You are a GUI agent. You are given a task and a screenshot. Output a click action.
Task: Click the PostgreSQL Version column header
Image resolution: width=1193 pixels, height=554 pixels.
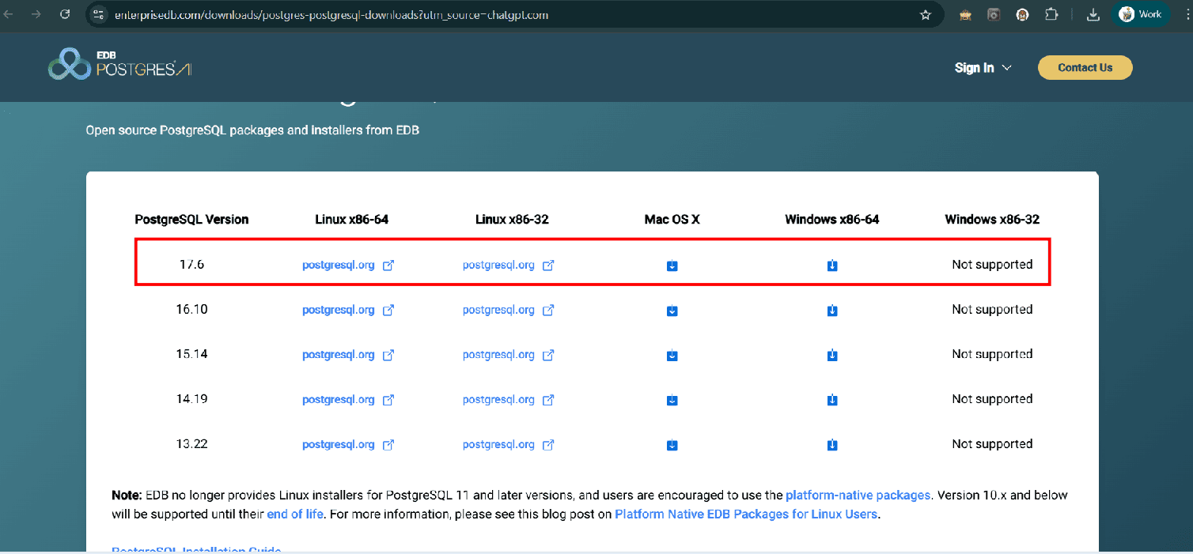pyautogui.click(x=191, y=220)
